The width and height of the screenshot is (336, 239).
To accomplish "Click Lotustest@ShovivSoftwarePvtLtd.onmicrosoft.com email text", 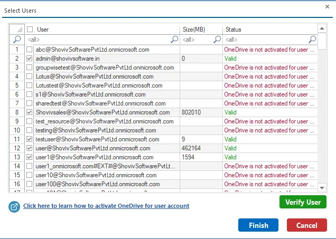I will click(x=99, y=85).
